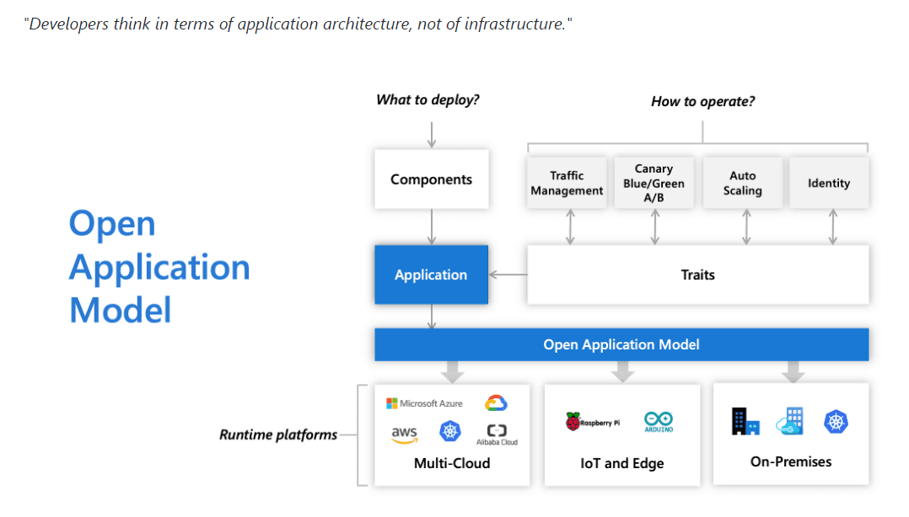This screenshot has height=517, width=909.
Task: Select the Auto Scaling box
Action: pos(742,183)
